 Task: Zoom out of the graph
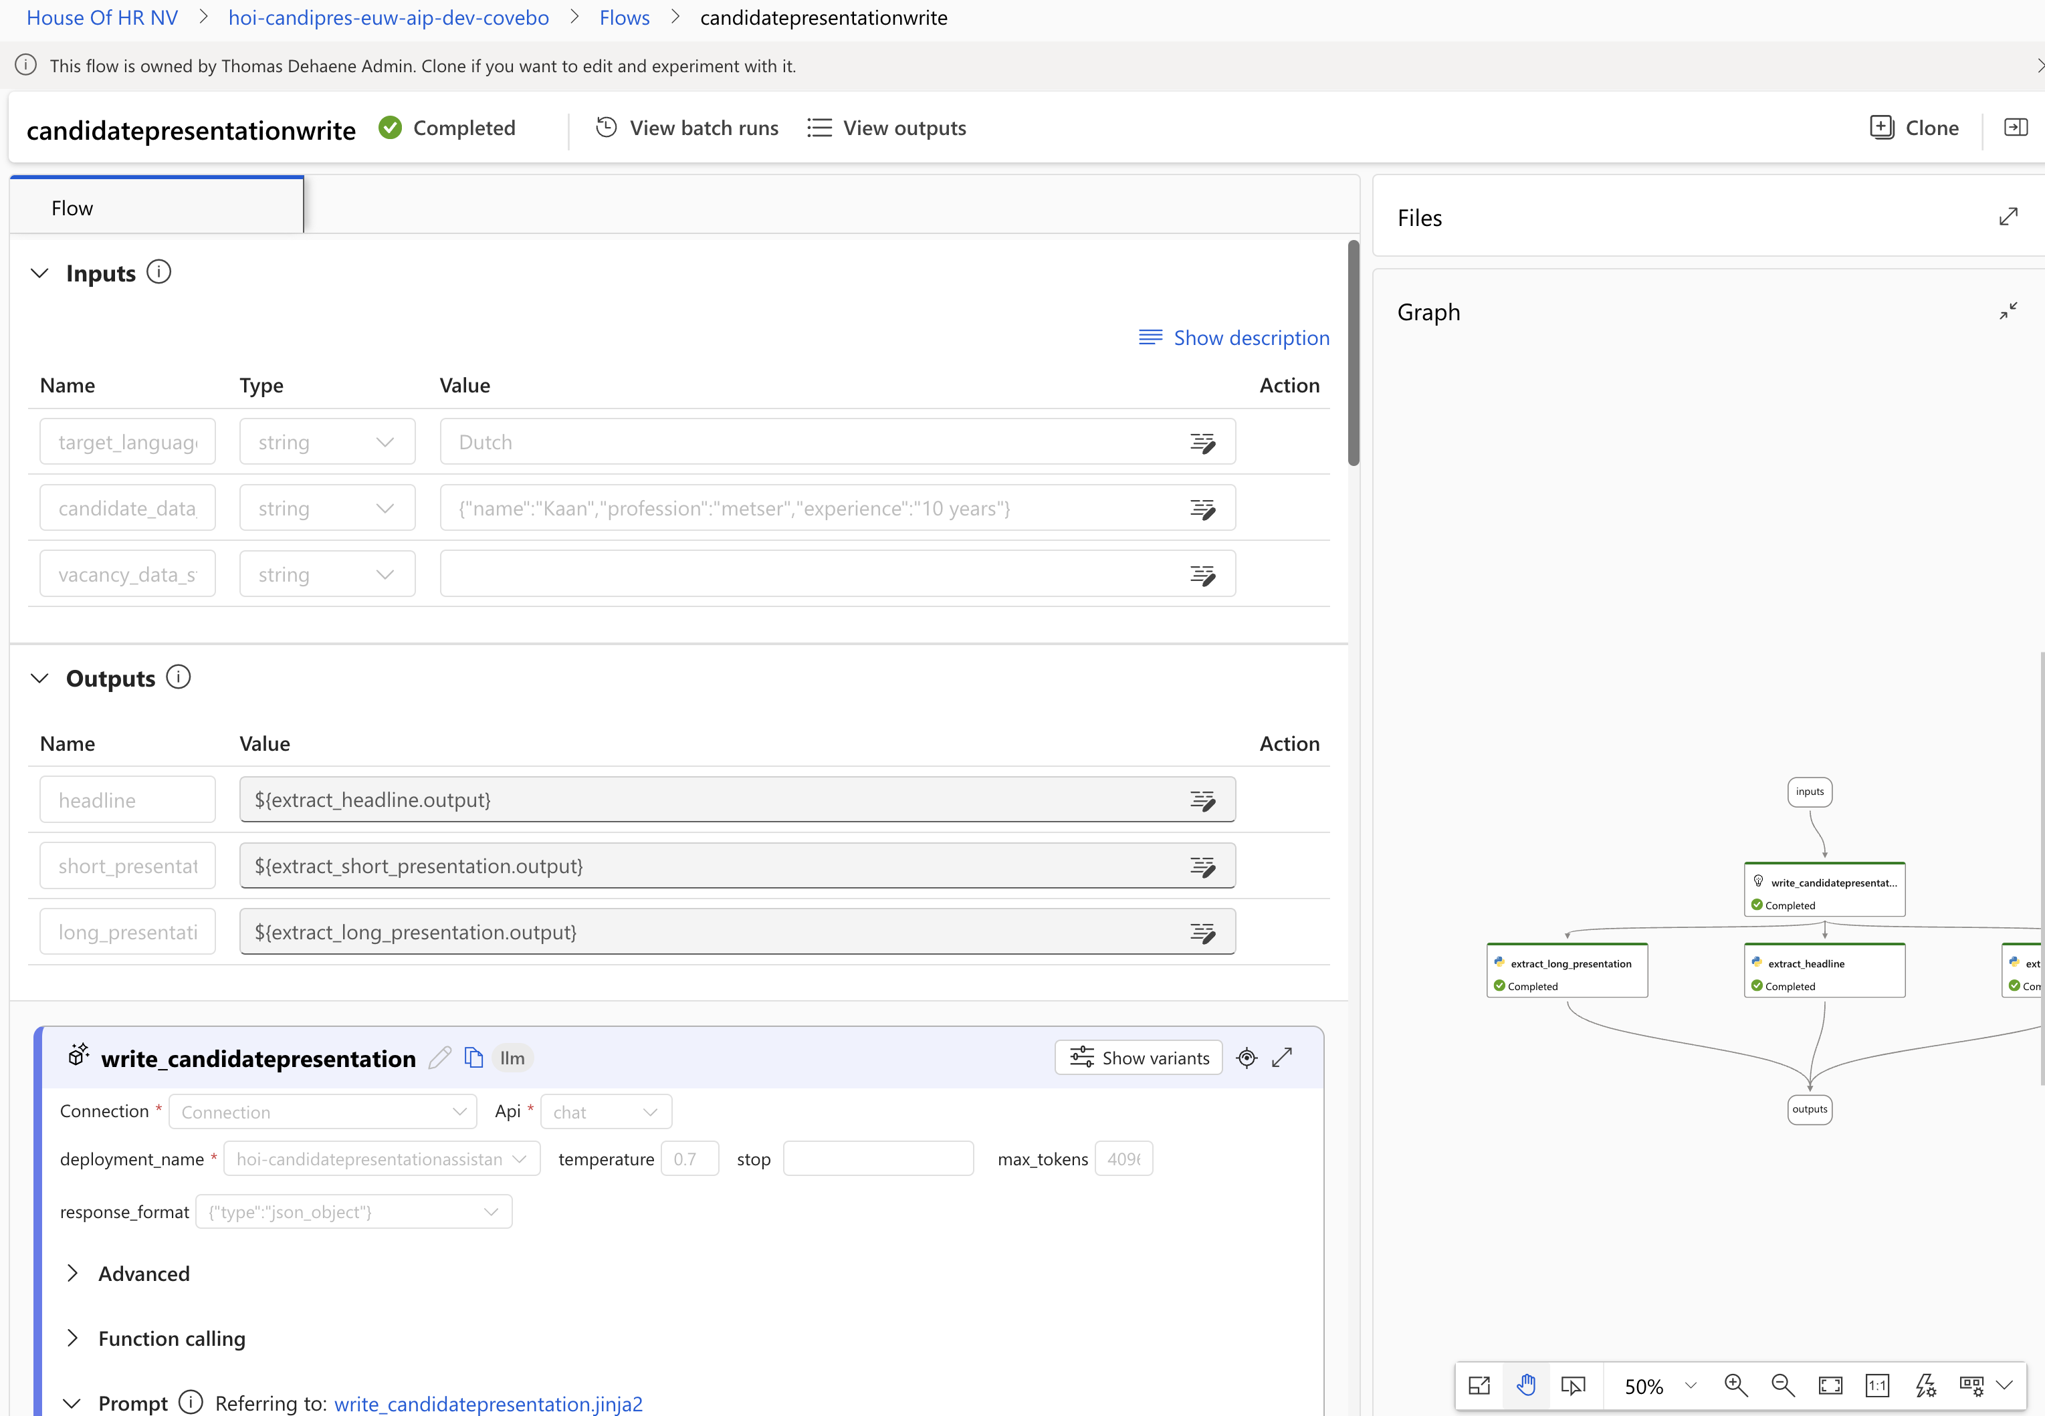pos(1784,1386)
